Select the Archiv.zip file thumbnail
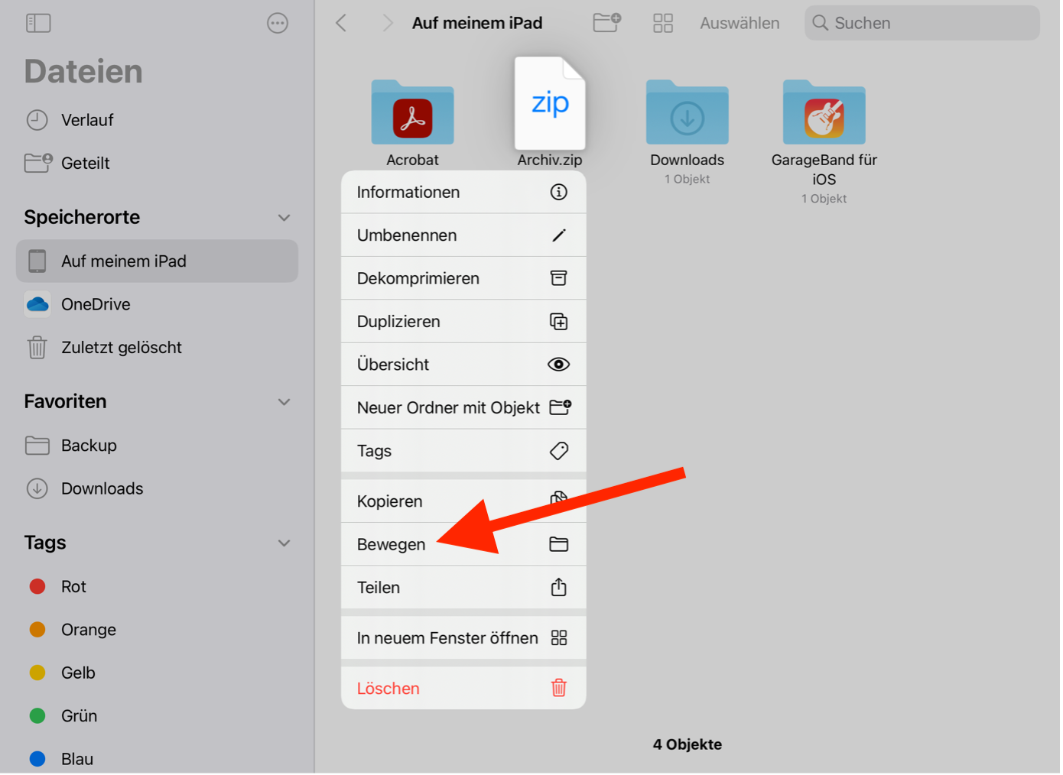Screen dimensions: 1063x775 click(550, 103)
